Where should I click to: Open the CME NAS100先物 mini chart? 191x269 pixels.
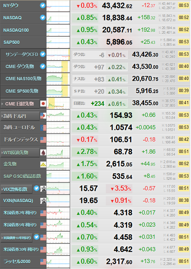pyautogui.click(x=58, y=79)
